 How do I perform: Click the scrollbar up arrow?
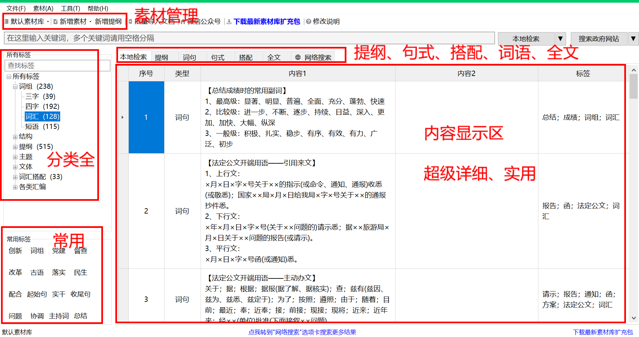point(634,70)
